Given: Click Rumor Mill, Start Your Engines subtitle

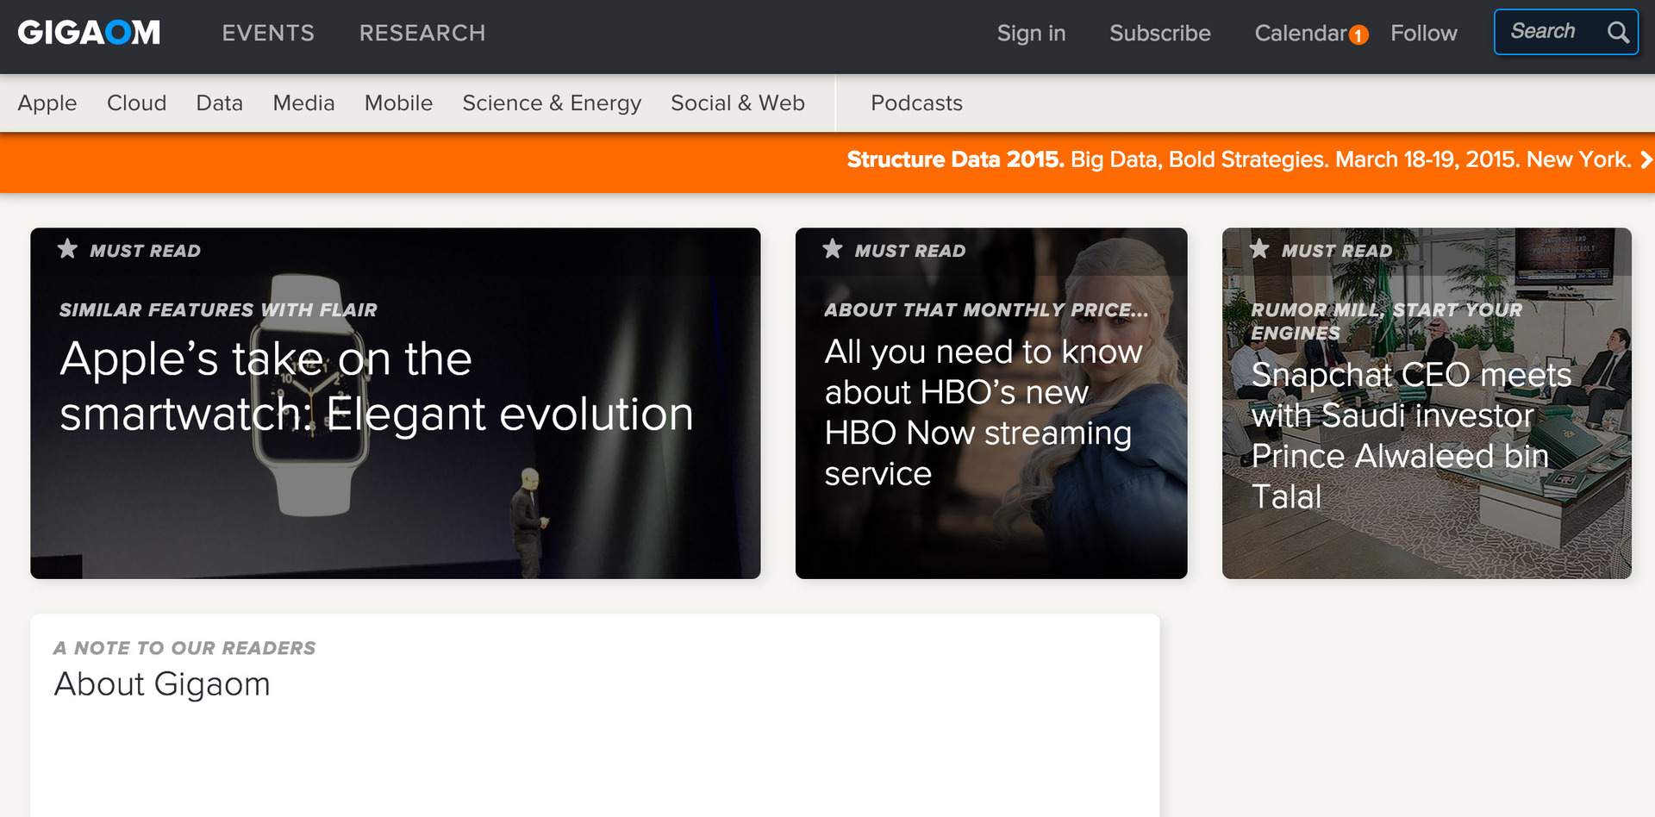Looking at the screenshot, I should [1386, 321].
